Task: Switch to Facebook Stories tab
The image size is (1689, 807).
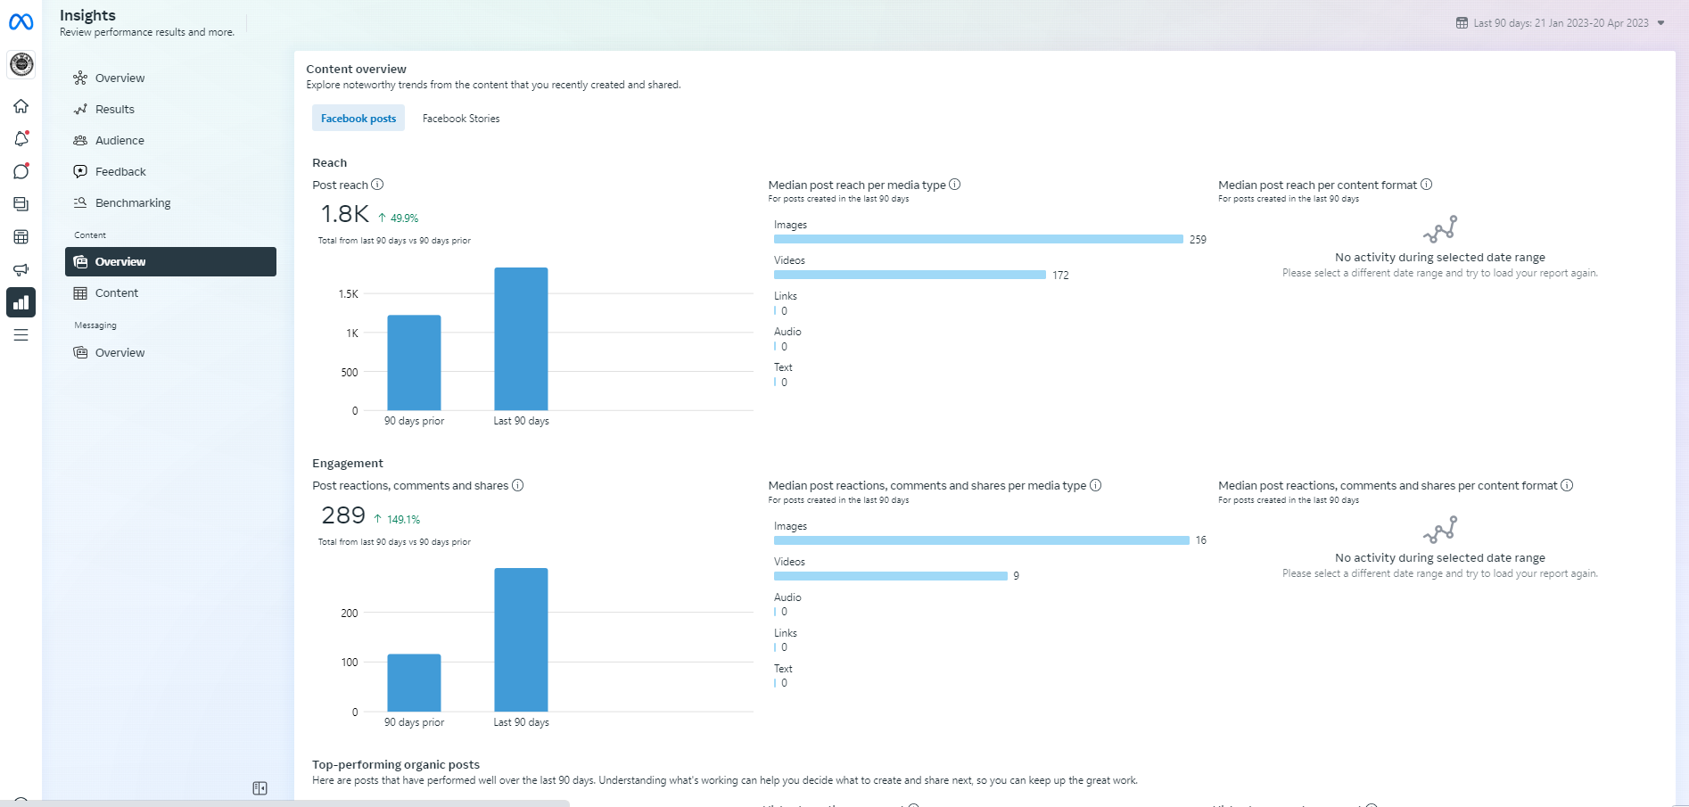Action: [x=461, y=119]
